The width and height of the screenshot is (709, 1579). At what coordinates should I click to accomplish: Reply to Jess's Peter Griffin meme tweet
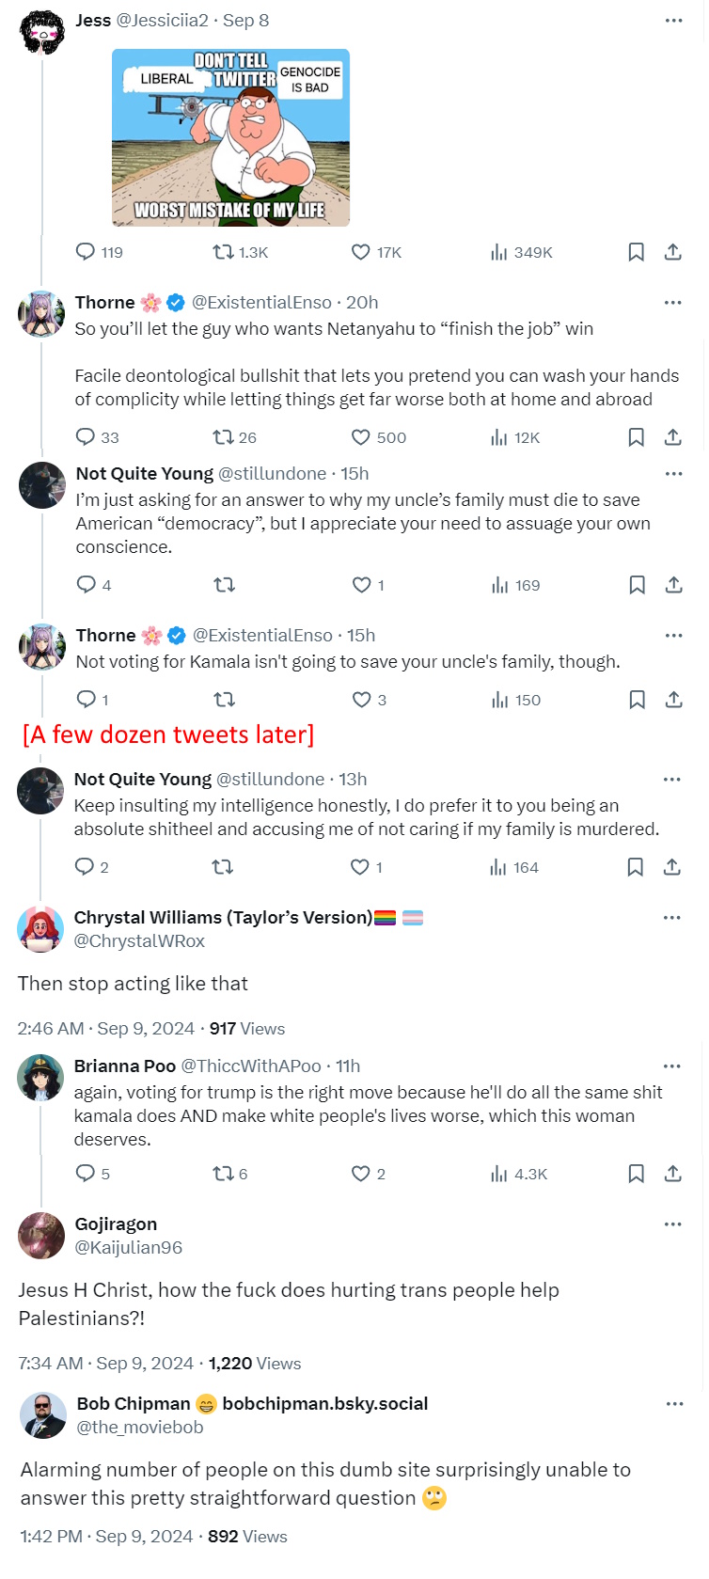tap(86, 252)
